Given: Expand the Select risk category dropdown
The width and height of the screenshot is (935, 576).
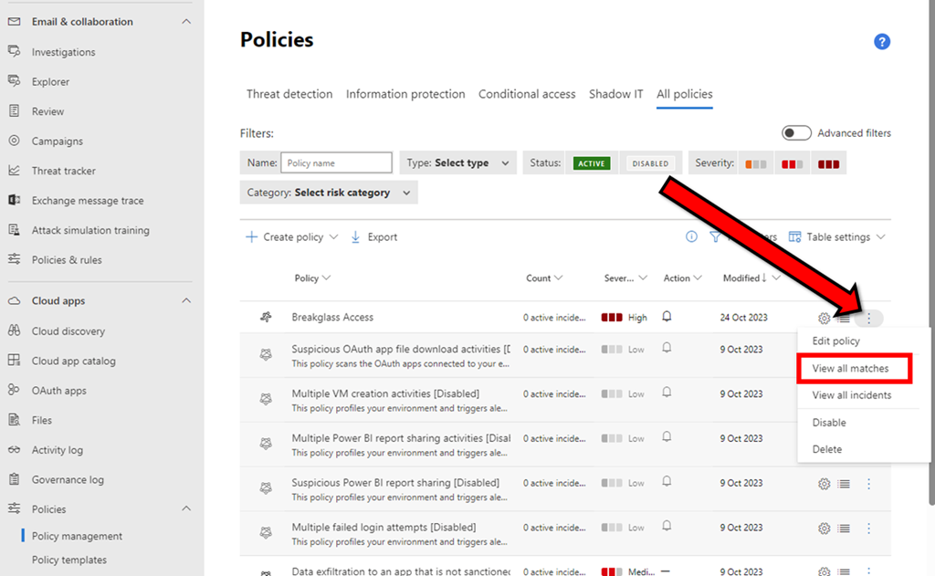Looking at the screenshot, I should [329, 193].
